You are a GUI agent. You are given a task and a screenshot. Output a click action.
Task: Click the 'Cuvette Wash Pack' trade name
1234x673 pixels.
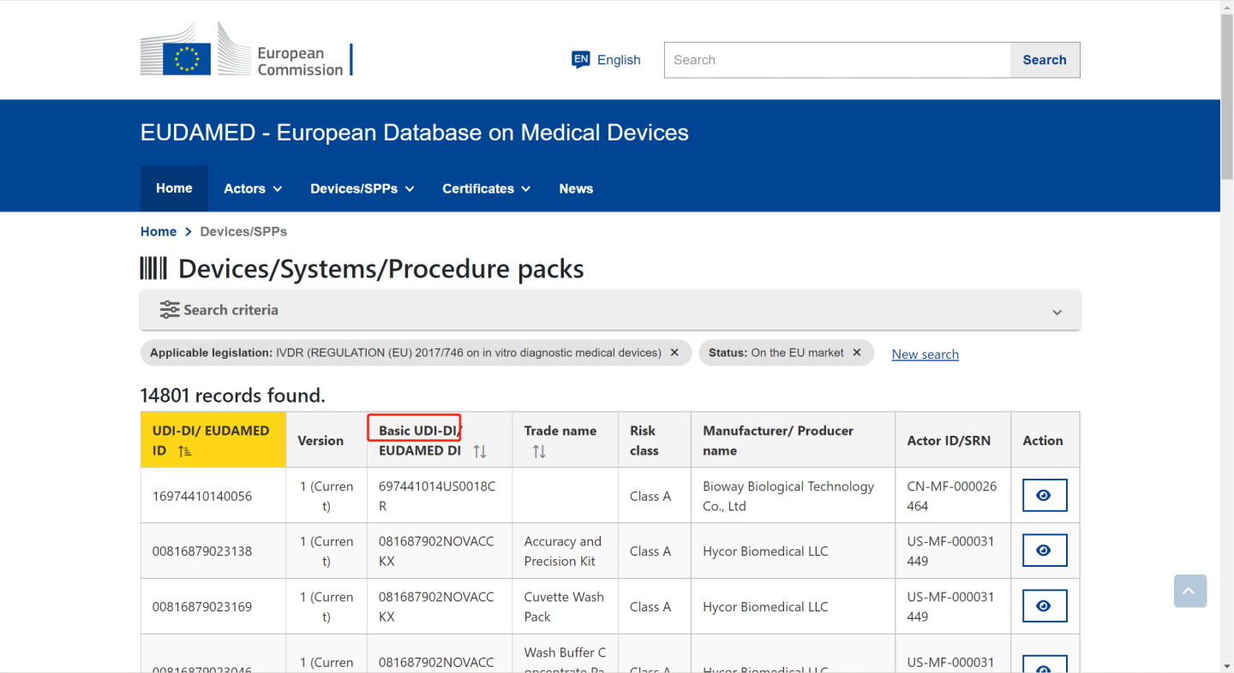pyautogui.click(x=564, y=606)
